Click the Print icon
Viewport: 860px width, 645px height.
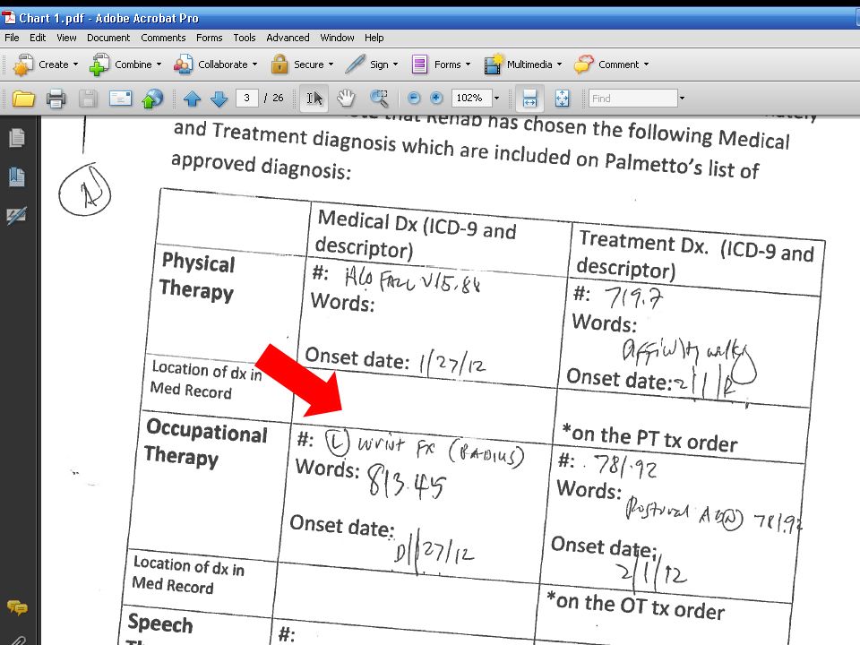tap(56, 99)
